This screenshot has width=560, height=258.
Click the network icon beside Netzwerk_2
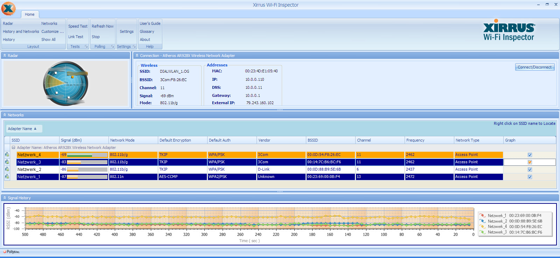[x=7, y=169]
